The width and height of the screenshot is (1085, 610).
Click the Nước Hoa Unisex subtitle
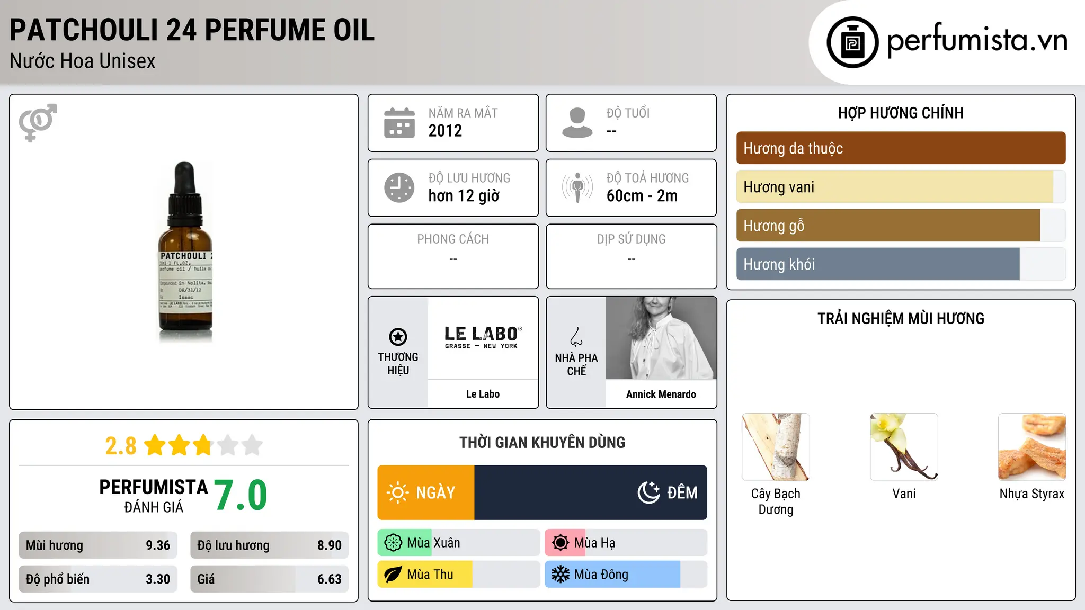point(83,61)
